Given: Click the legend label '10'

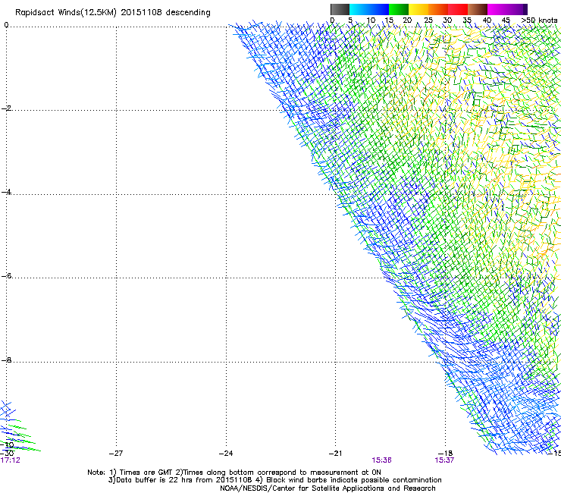Looking at the screenshot, I should pos(371,20).
